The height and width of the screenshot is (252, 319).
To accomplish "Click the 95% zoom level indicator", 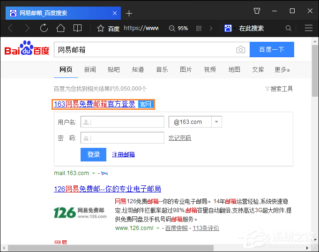I will (178, 28).
